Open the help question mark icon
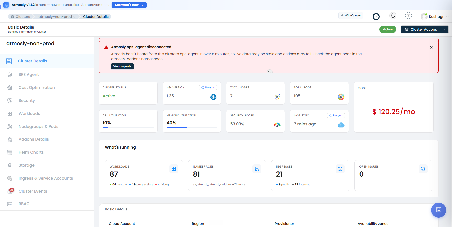Screen dimensions: 452x227 coord(408,16)
